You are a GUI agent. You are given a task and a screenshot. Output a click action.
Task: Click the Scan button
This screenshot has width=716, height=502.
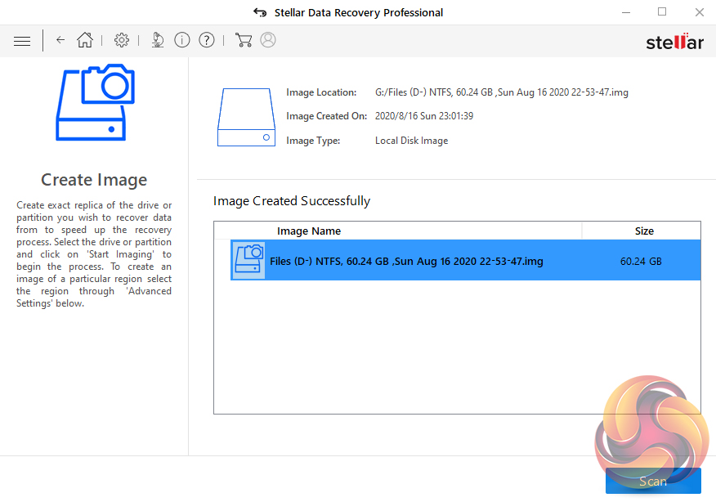click(653, 481)
